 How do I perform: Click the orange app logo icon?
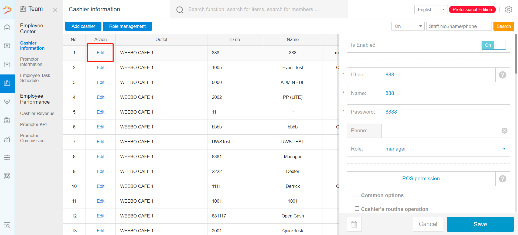point(7,10)
